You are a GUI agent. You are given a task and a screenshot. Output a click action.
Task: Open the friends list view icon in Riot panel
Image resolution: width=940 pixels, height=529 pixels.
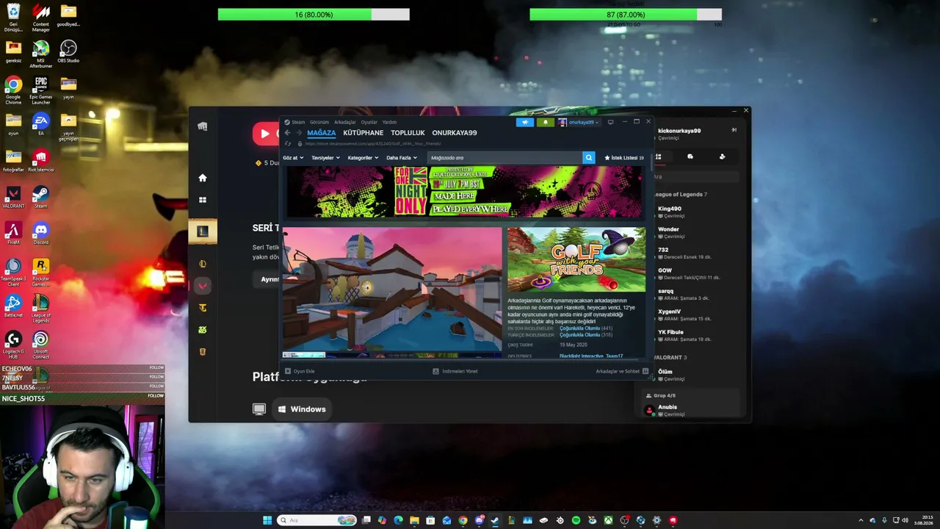pyautogui.click(x=659, y=156)
